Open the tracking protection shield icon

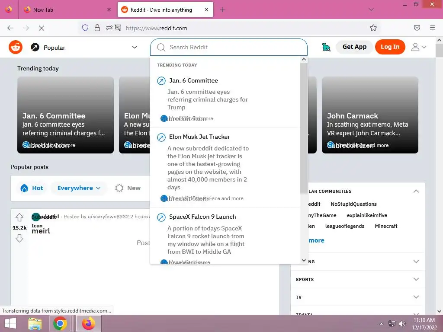[85, 28]
